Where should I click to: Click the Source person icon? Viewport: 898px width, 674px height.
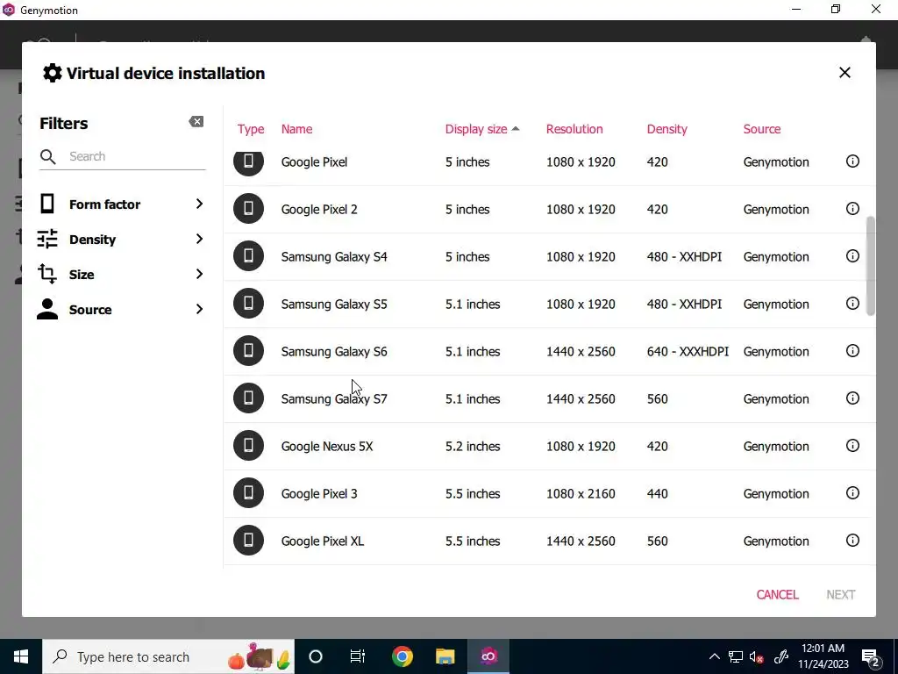click(47, 309)
